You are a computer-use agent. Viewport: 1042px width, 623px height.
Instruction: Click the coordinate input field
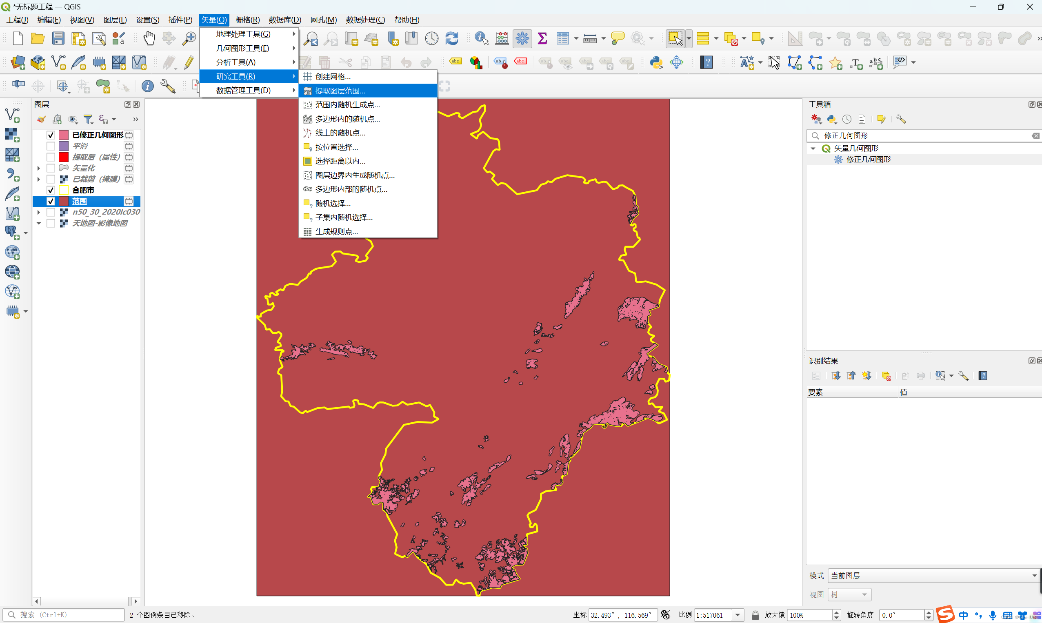coord(622,614)
